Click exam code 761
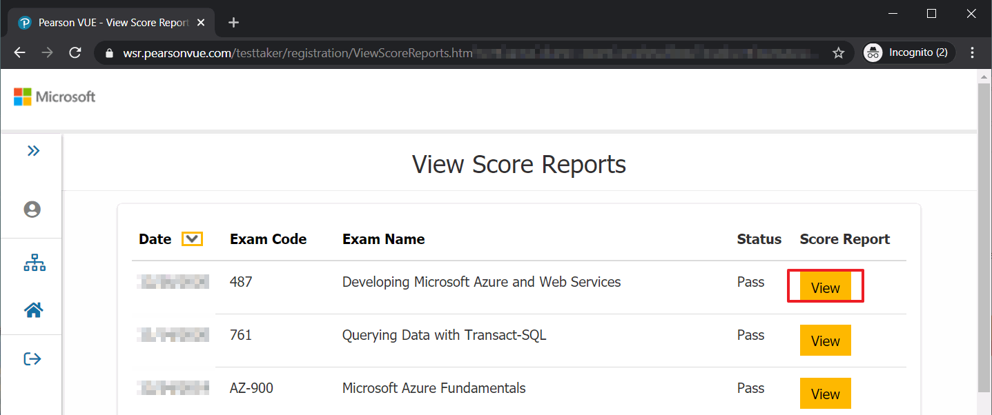992x415 pixels. point(241,335)
